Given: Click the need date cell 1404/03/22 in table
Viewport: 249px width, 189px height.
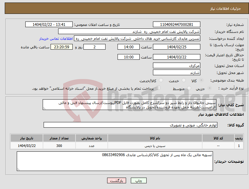Looking at the screenshot, I should tap(27, 146).
